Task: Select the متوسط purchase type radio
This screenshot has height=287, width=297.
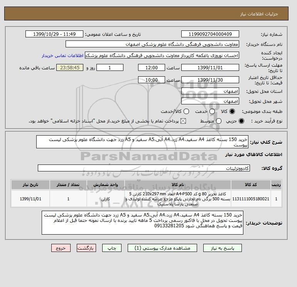Action: point(219,121)
